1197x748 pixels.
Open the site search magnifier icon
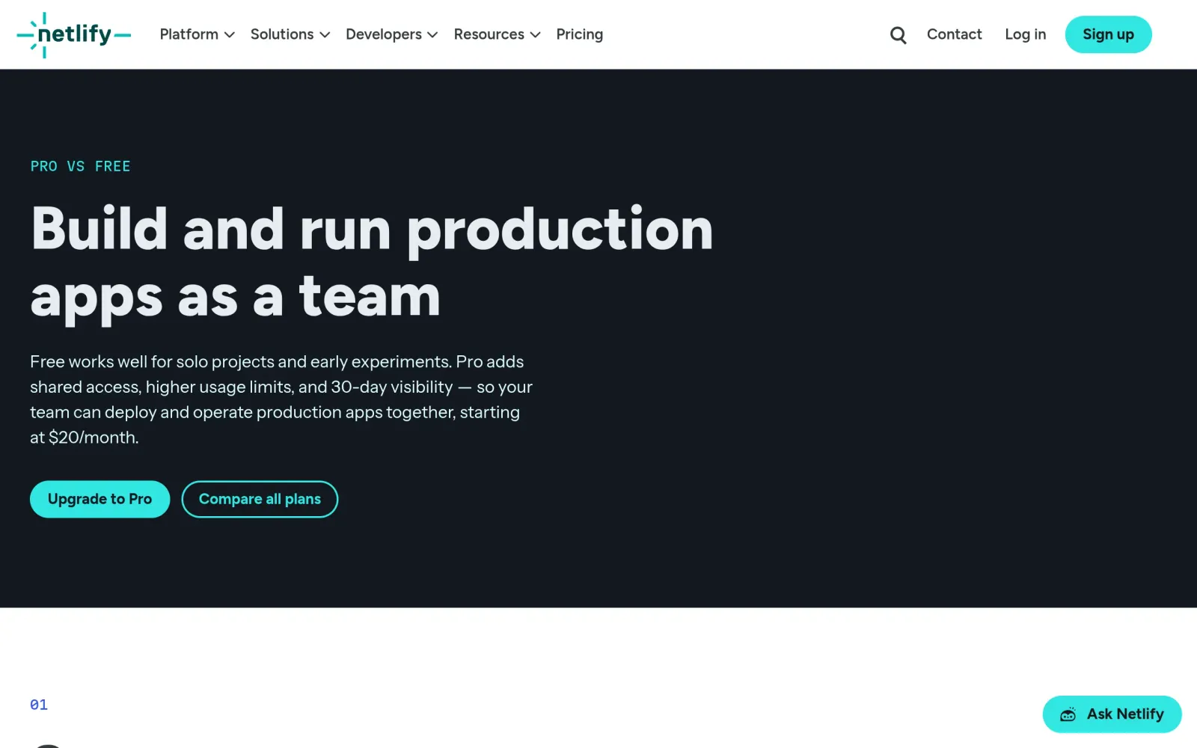[x=898, y=35]
